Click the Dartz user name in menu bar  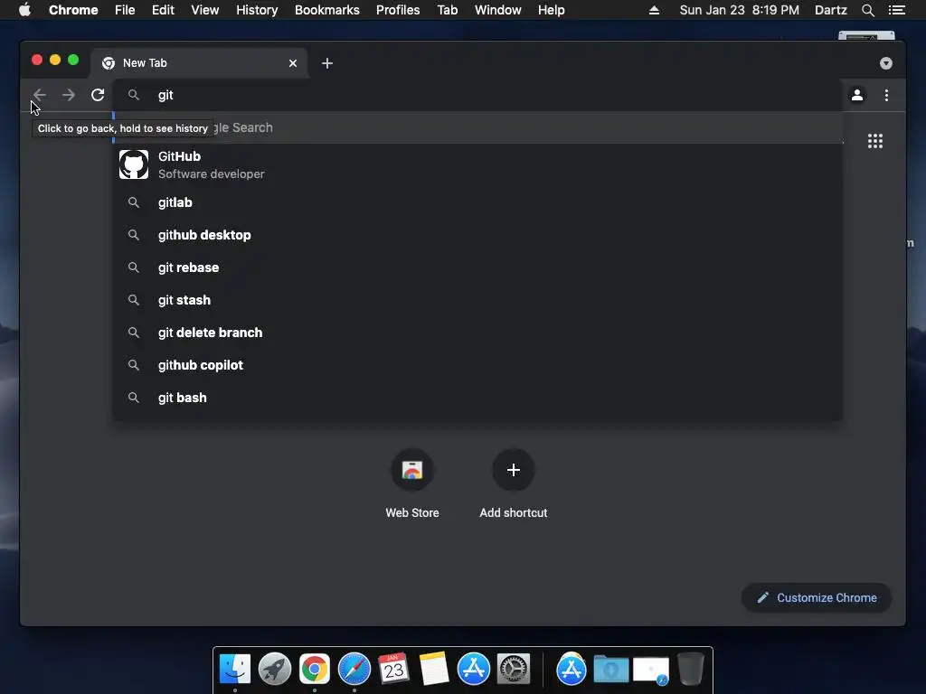[x=830, y=10]
